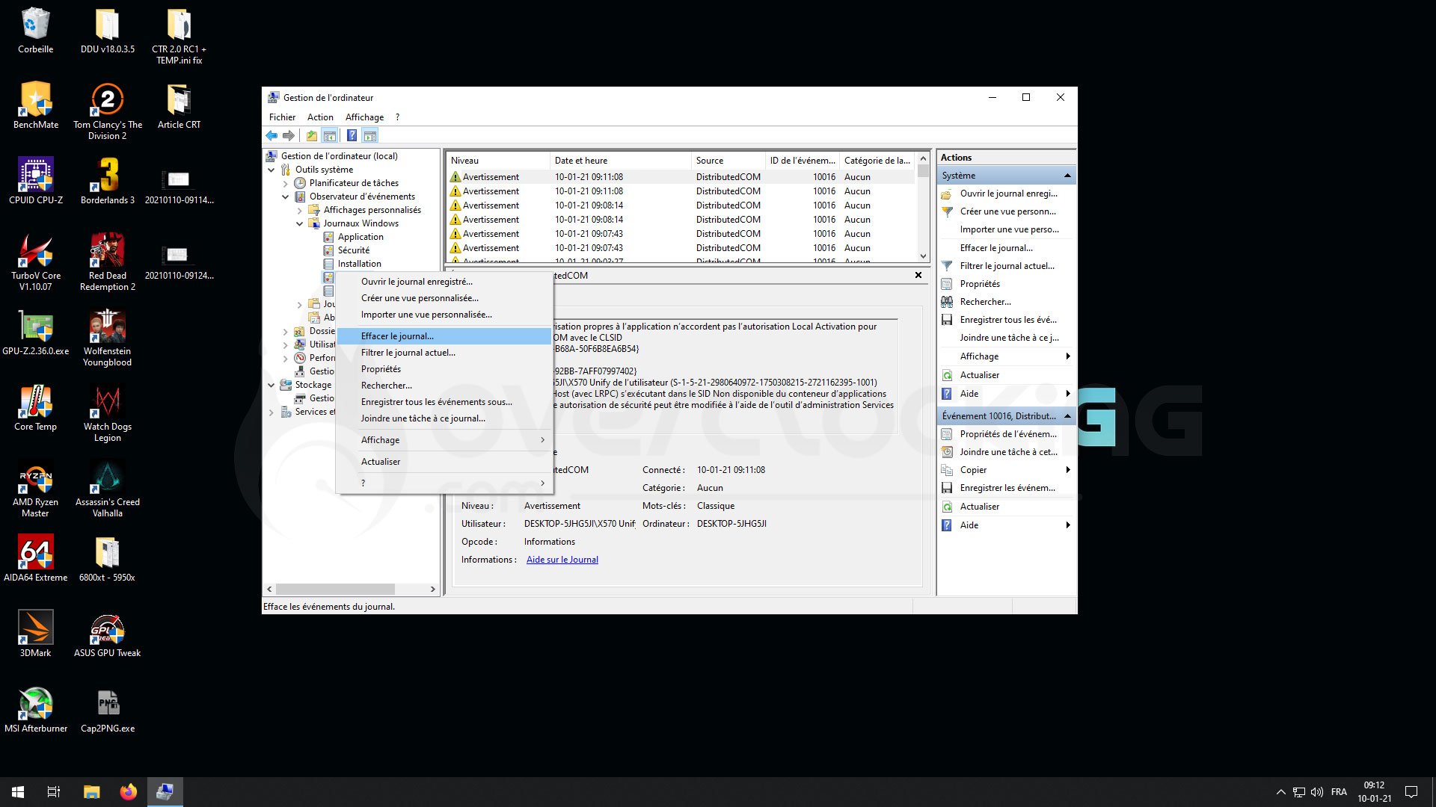This screenshot has width=1436, height=807.
Task: Click the Installation log icon in tree
Action: tap(328, 264)
